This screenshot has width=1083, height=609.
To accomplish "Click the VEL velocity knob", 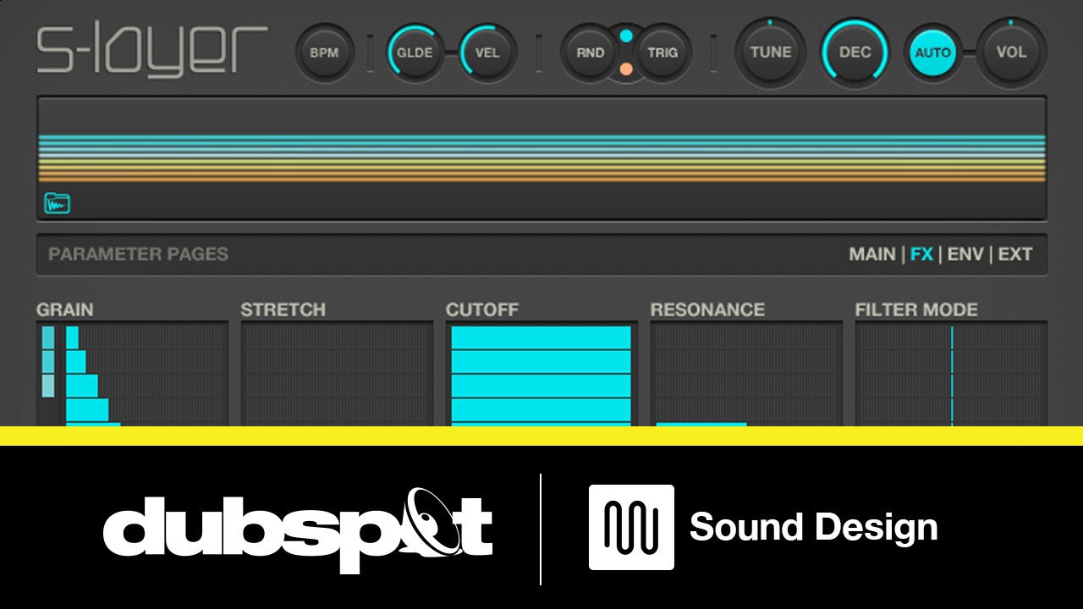I will click(x=487, y=52).
